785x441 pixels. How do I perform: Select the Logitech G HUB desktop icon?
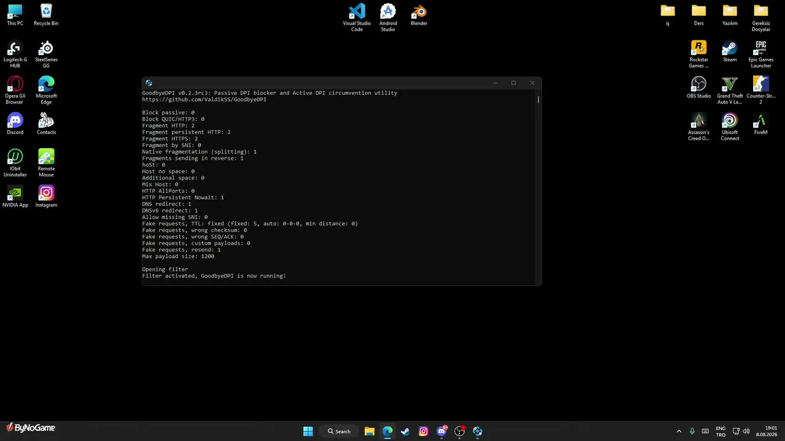[x=15, y=55]
